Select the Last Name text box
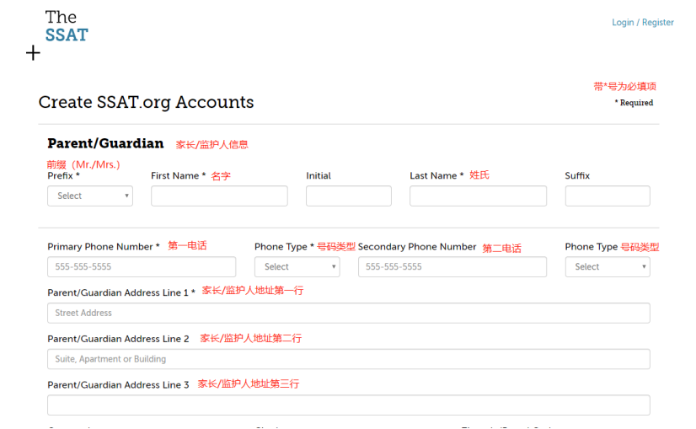This screenshot has height=429, width=696. click(478, 196)
